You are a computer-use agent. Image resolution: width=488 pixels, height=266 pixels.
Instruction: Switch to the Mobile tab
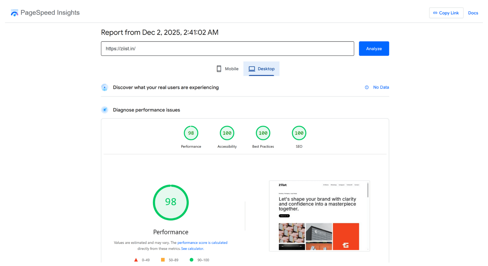[x=227, y=69]
